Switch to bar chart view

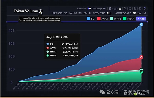[115, 9]
